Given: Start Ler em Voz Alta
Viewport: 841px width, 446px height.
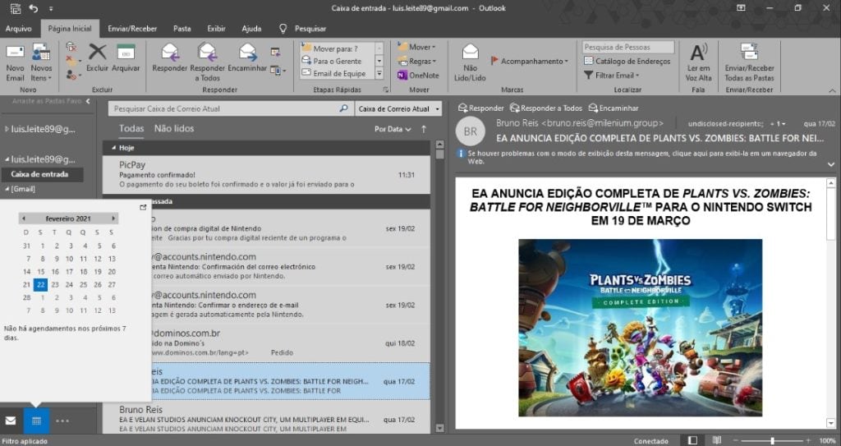Looking at the screenshot, I should pos(698,62).
